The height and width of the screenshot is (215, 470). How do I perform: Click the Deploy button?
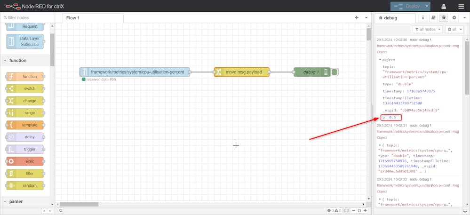[406, 7]
